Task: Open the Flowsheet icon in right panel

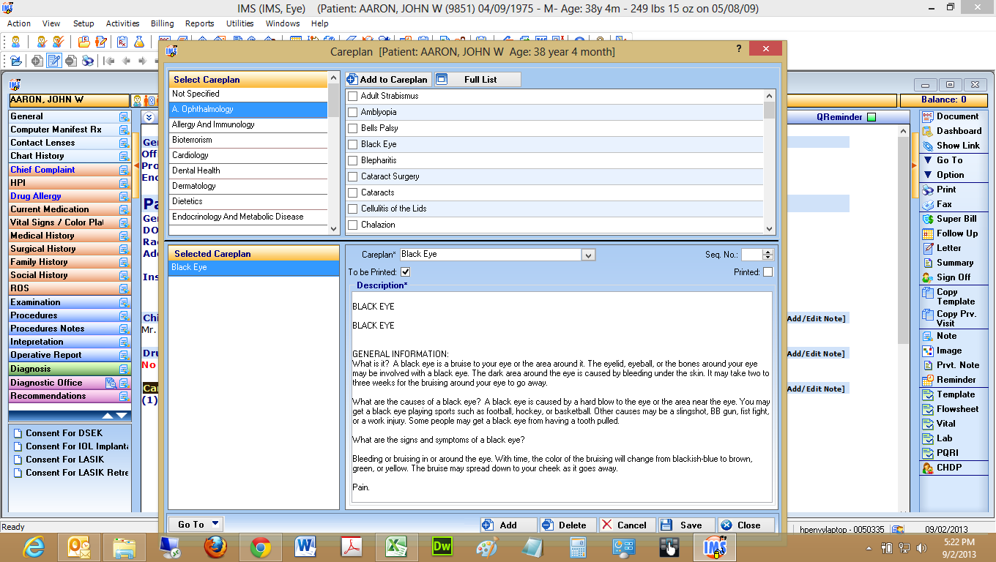Action: point(928,409)
